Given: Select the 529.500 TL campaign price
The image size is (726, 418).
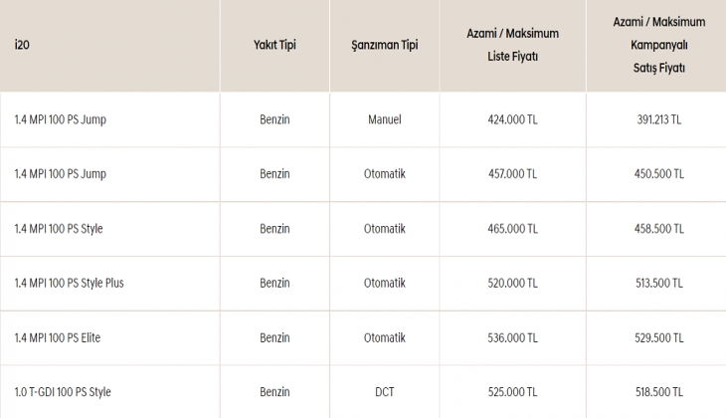Looking at the screenshot, I should 658,337.
